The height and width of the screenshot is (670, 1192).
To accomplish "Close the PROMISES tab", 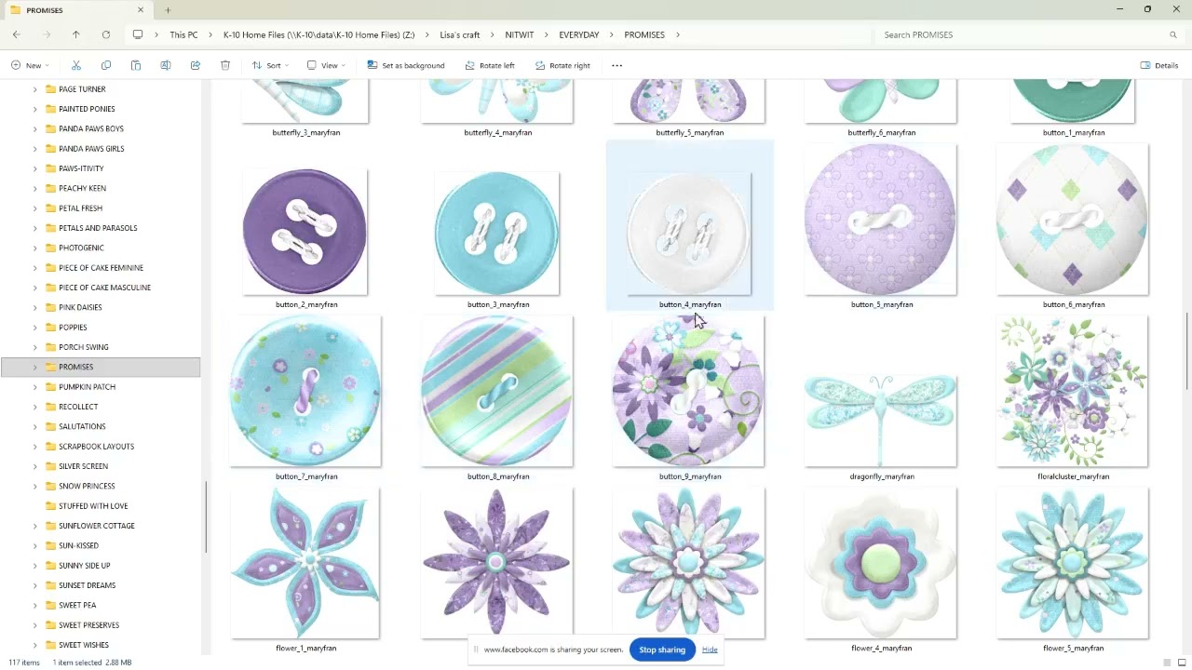I will [x=141, y=10].
